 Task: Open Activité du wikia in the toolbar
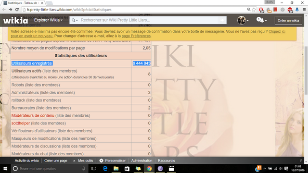point(26,161)
